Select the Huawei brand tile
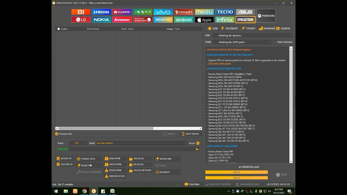 (122, 12)
